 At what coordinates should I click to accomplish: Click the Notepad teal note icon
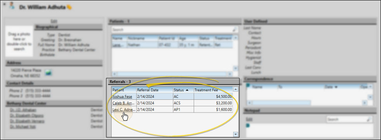[248, 125]
